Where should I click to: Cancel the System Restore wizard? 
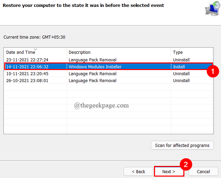point(203,171)
